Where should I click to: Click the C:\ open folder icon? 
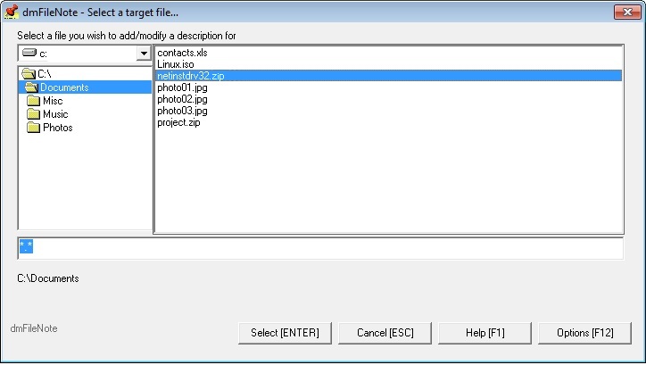pyautogui.click(x=29, y=74)
